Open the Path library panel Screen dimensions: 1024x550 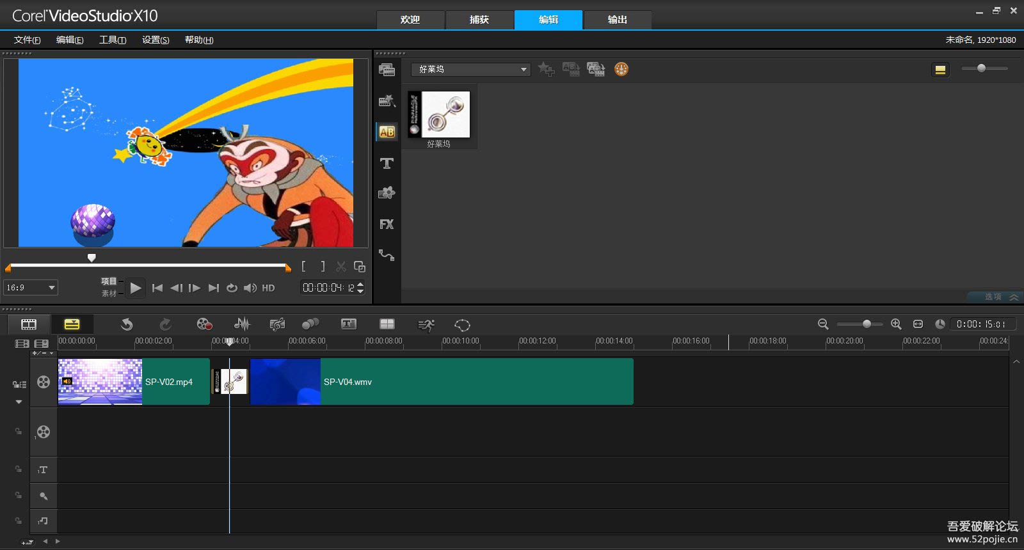387,255
